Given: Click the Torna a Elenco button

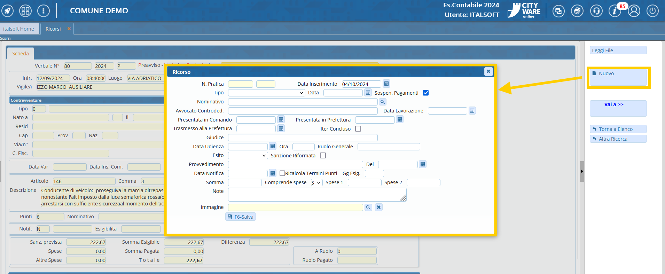Looking at the screenshot, I should click(618, 129).
